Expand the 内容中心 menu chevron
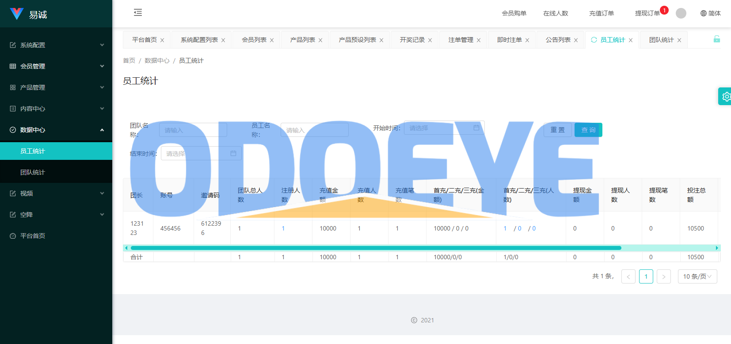731x344 pixels. [102, 109]
